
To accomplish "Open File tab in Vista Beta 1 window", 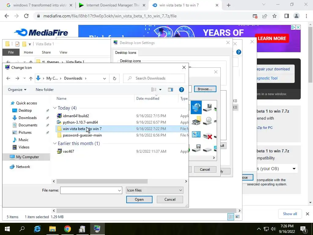I will pos(11,52).
